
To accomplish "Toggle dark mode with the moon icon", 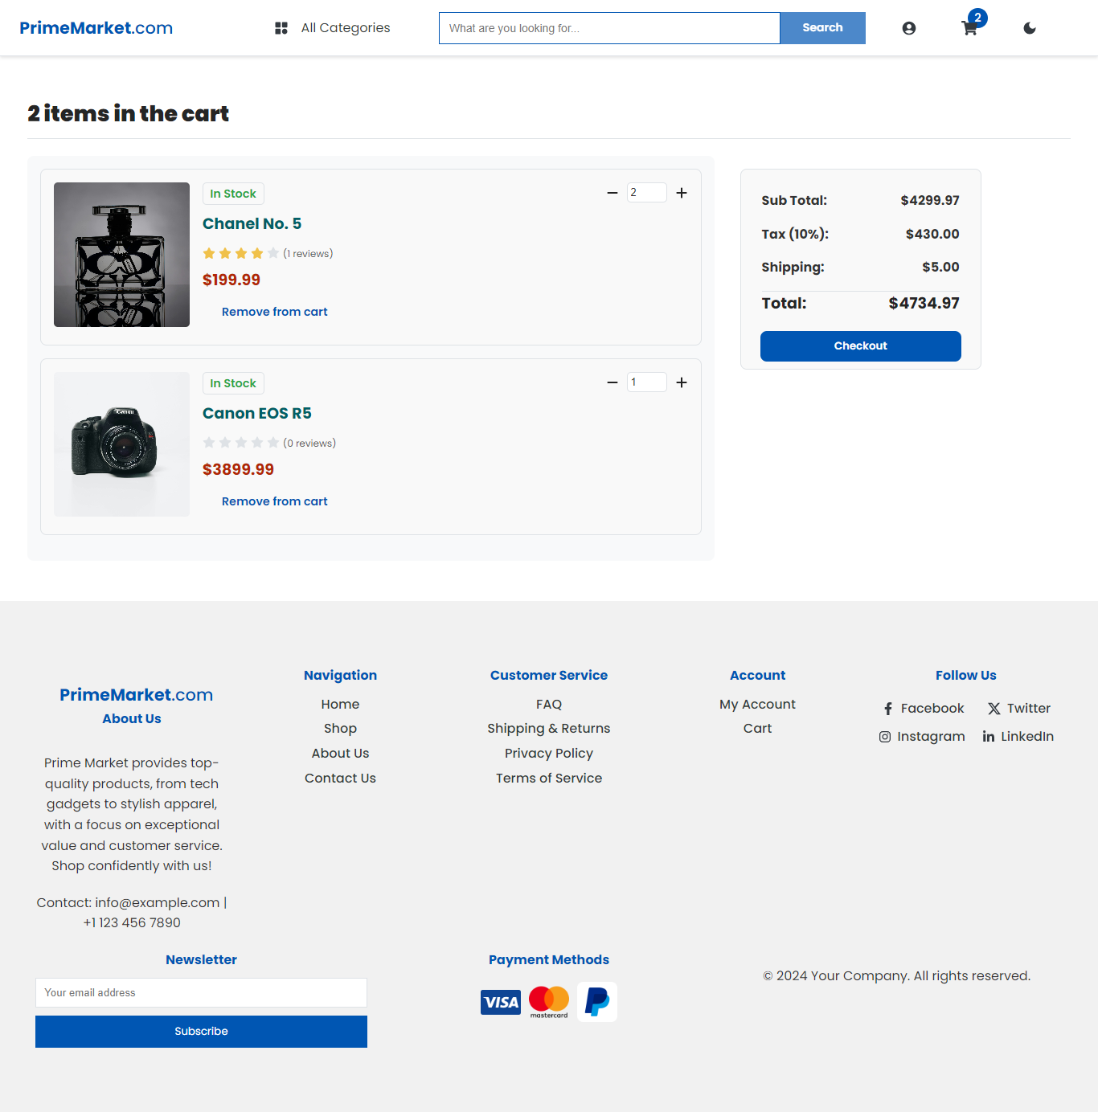I will click(1029, 27).
